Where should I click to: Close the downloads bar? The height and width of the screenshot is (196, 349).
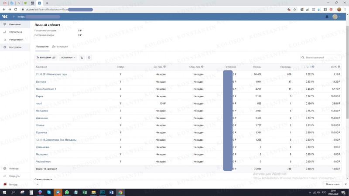coord(346,184)
